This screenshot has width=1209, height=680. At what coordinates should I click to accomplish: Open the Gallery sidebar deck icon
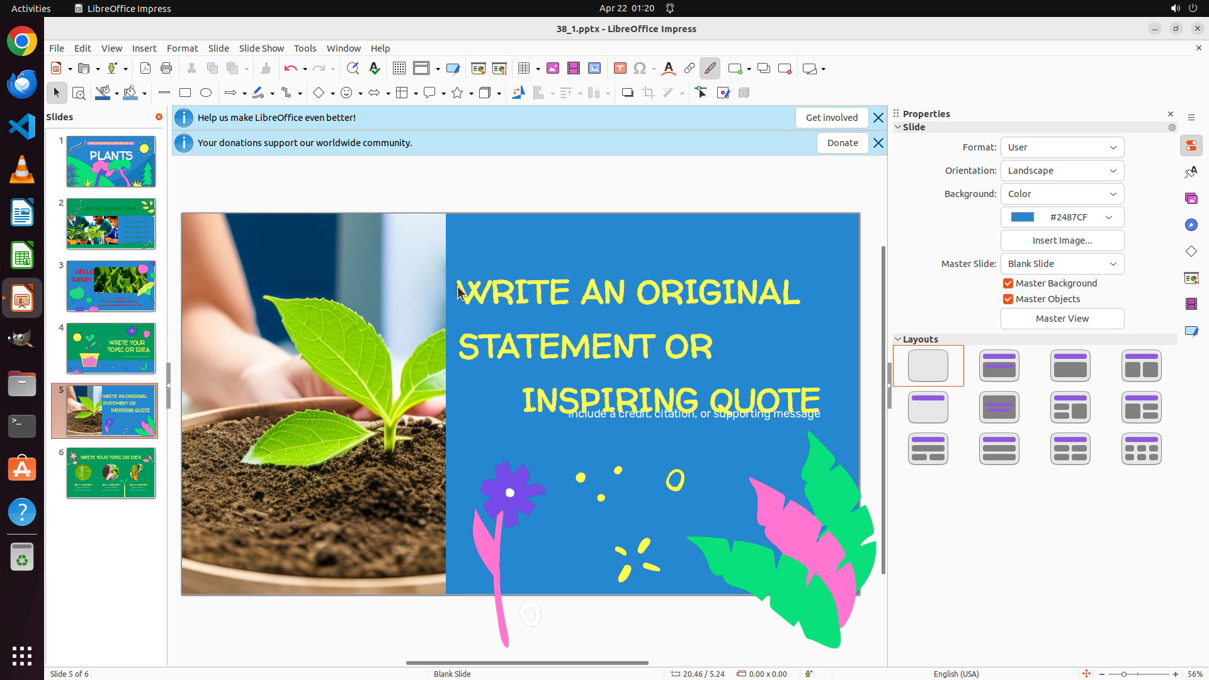(1191, 198)
